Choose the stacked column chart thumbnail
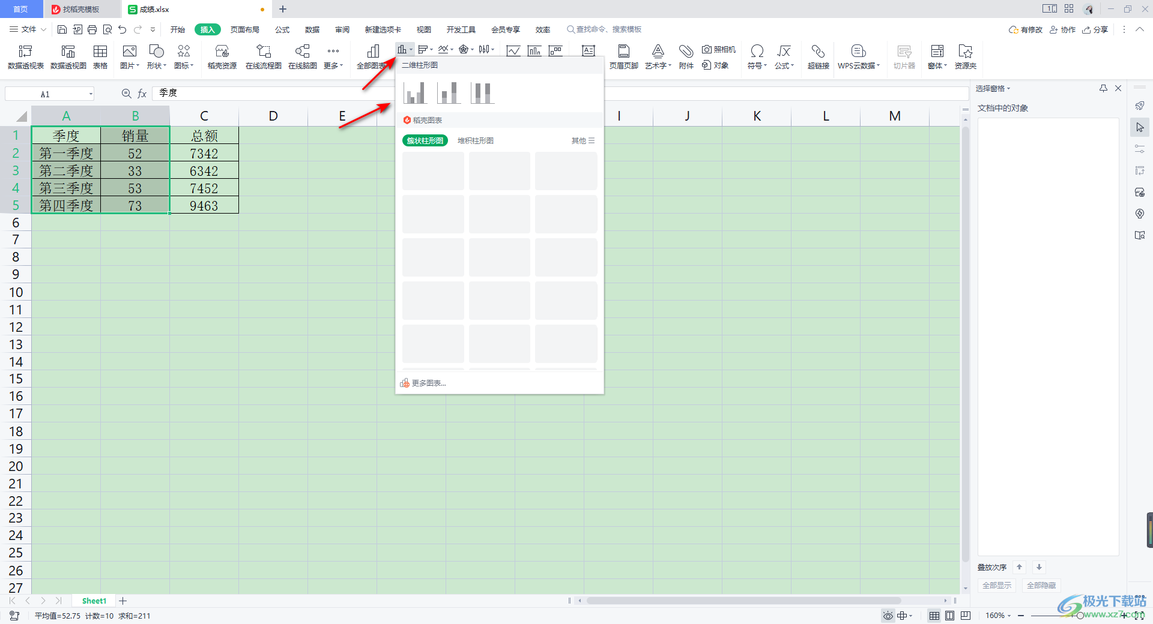Image resolution: width=1153 pixels, height=624 pixels. click(449, 92)
